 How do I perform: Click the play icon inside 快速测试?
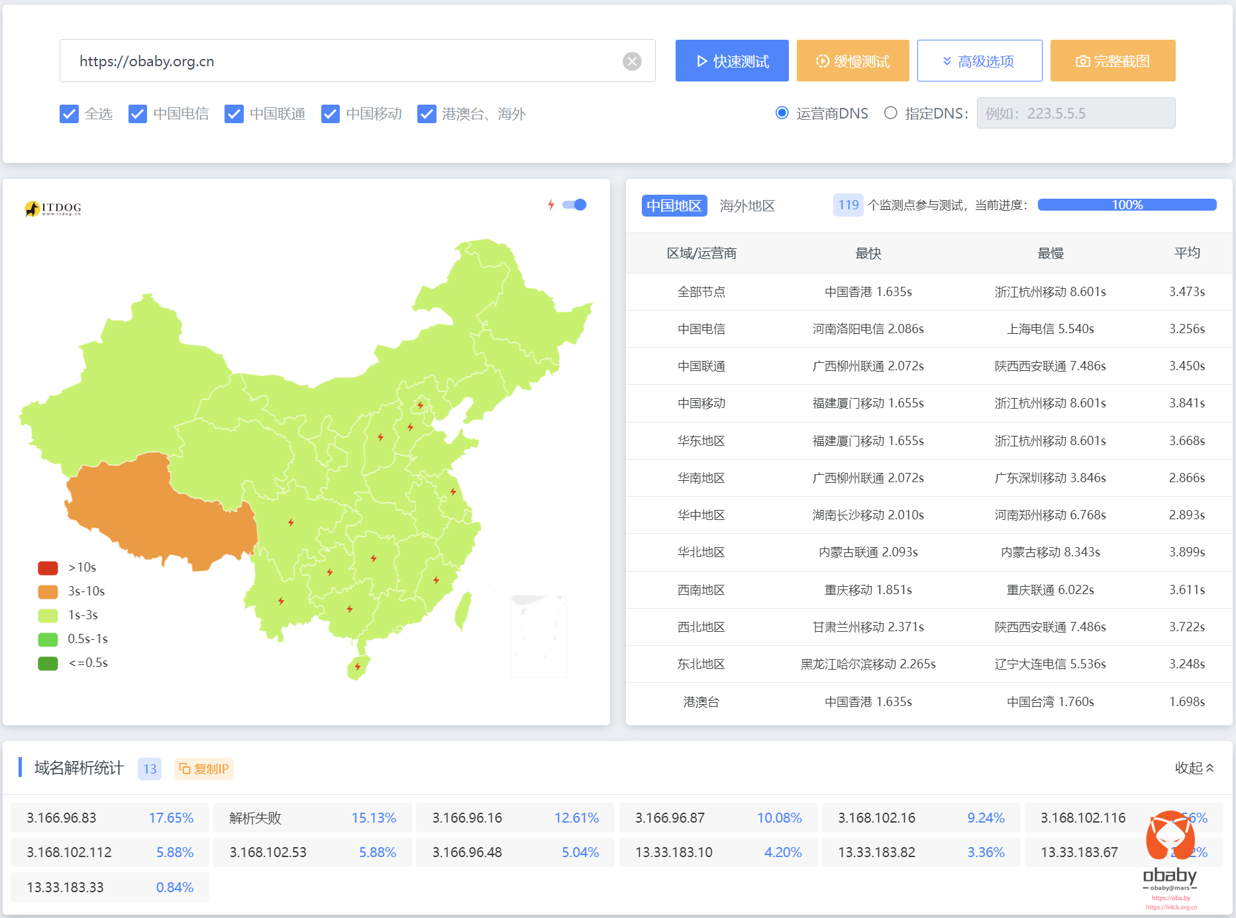click(701, 60)
